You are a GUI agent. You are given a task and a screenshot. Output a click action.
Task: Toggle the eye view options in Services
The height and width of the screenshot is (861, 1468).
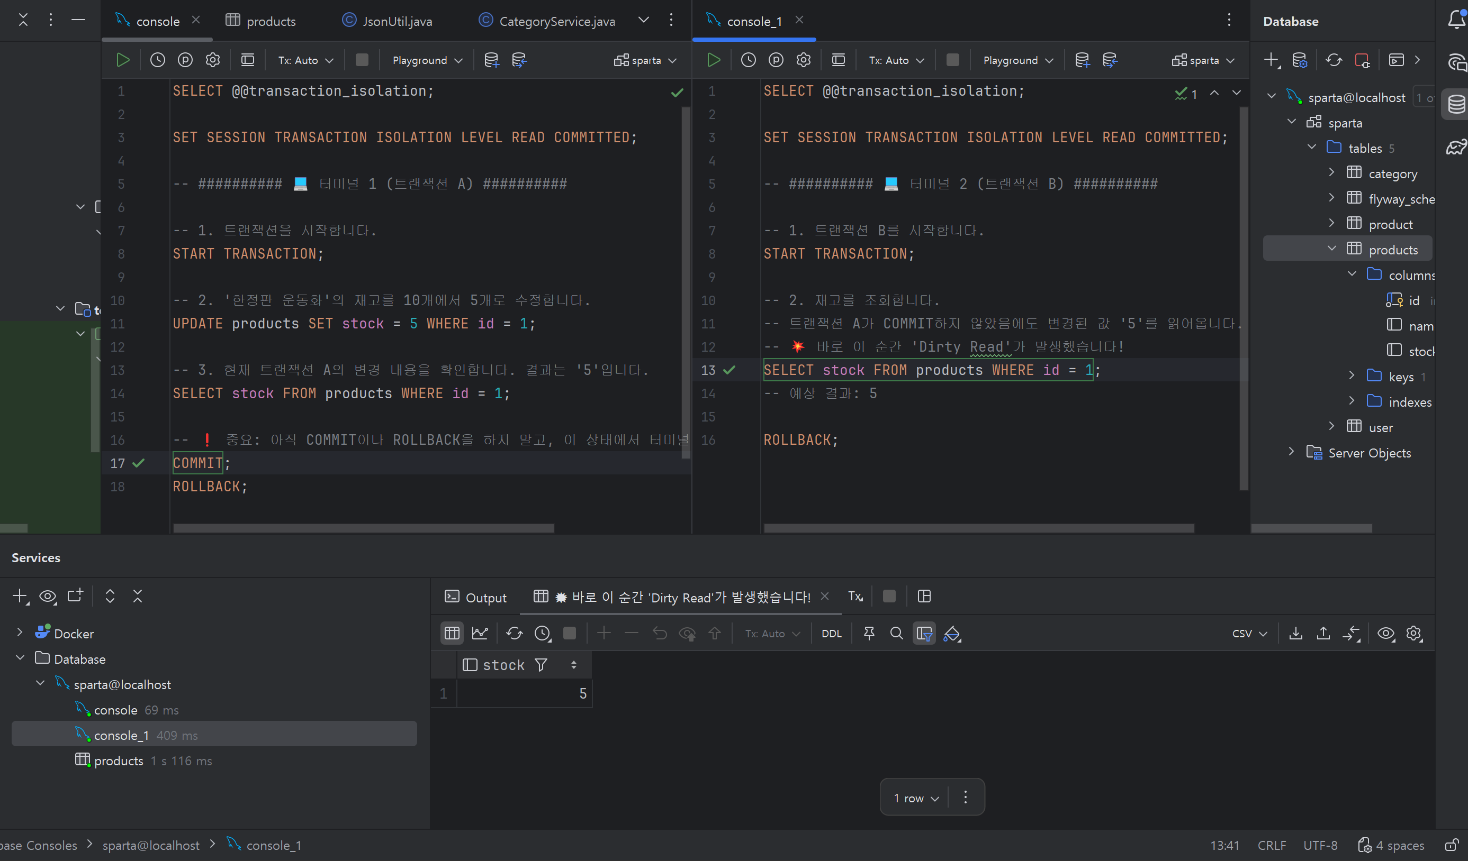tap(48, 596)
